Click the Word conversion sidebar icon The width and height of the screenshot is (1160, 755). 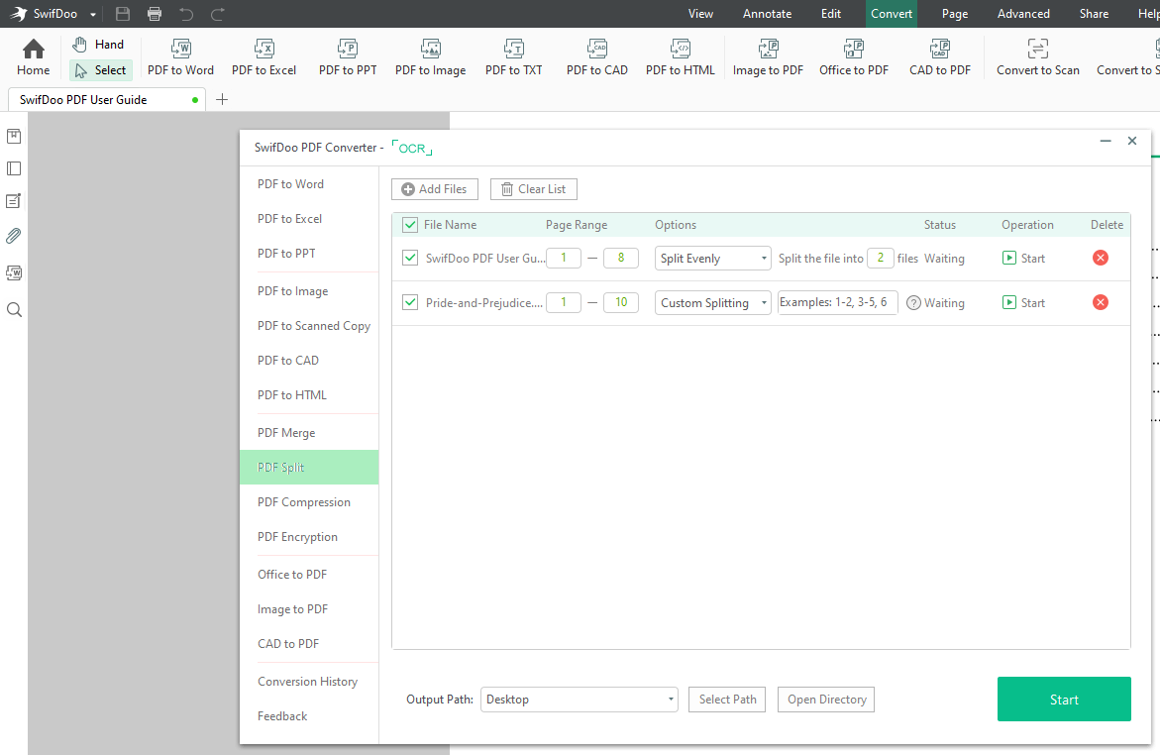tap(13, 272)
